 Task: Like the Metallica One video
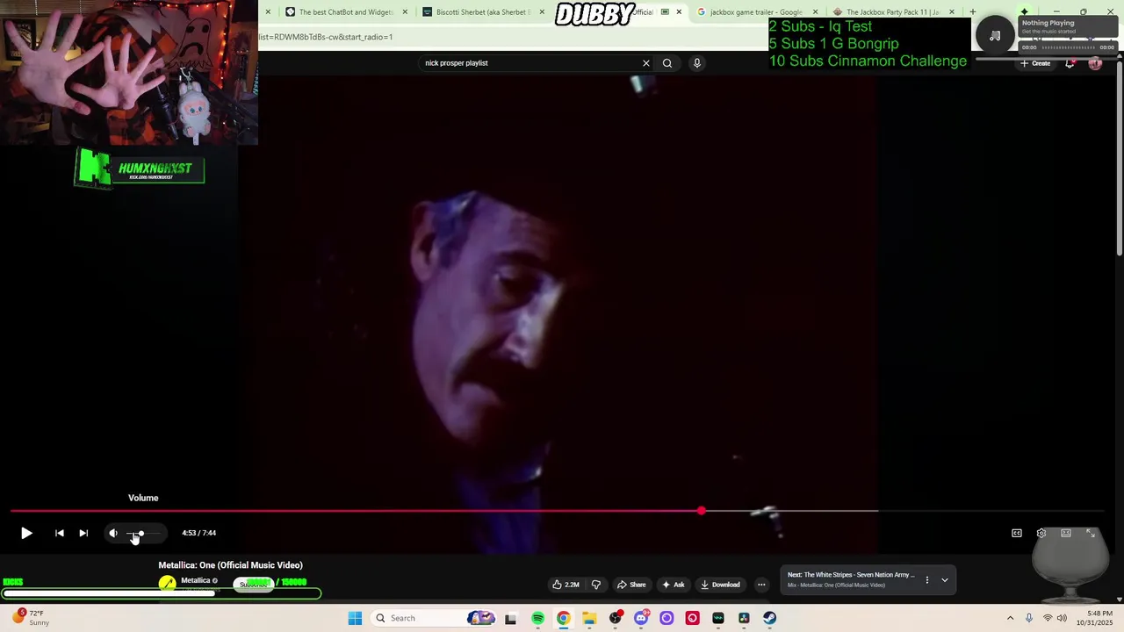pyautogui.click(x=566, y=585)
